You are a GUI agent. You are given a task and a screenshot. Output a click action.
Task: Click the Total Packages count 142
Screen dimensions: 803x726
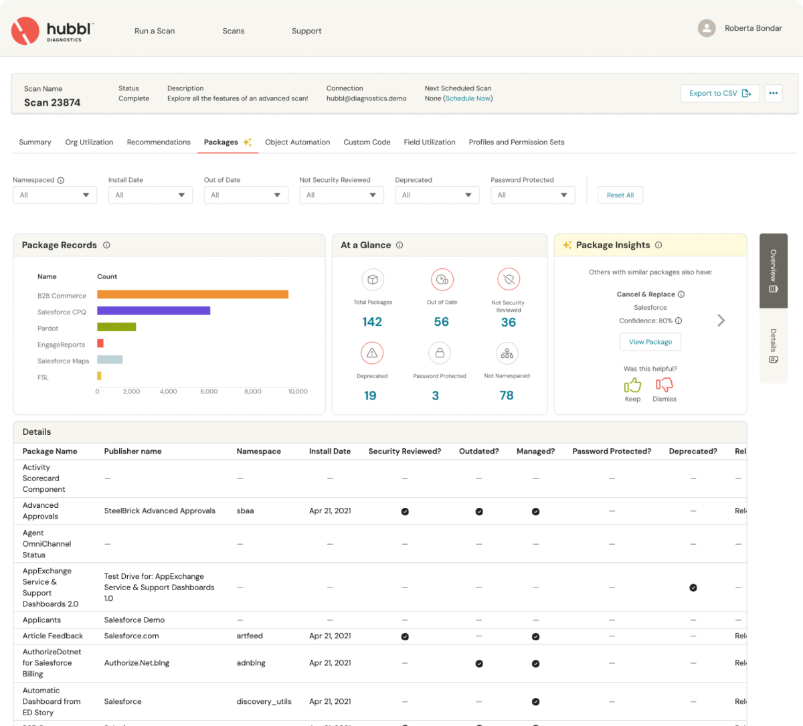(x=372, y=322)
